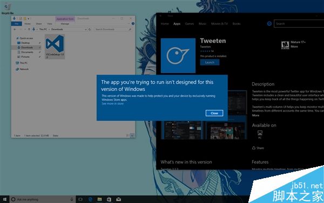Click This PC in address breadcrumb
324x203 pixels.
pyautogui.click(x=43, y=29)
